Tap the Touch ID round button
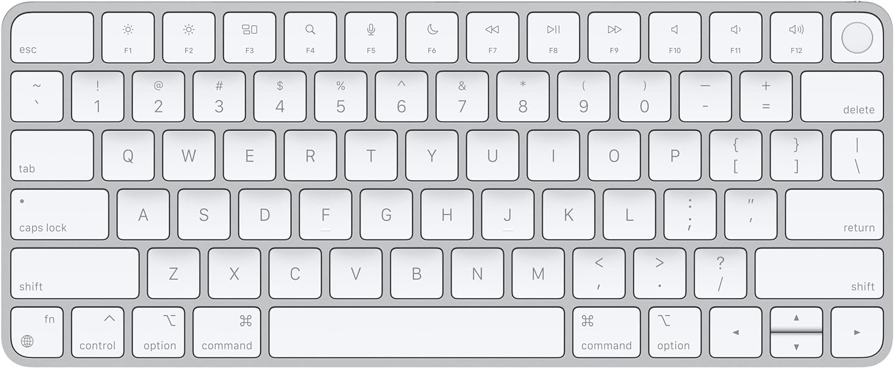Viewport: 894px width, 368px height. [857, 37]
